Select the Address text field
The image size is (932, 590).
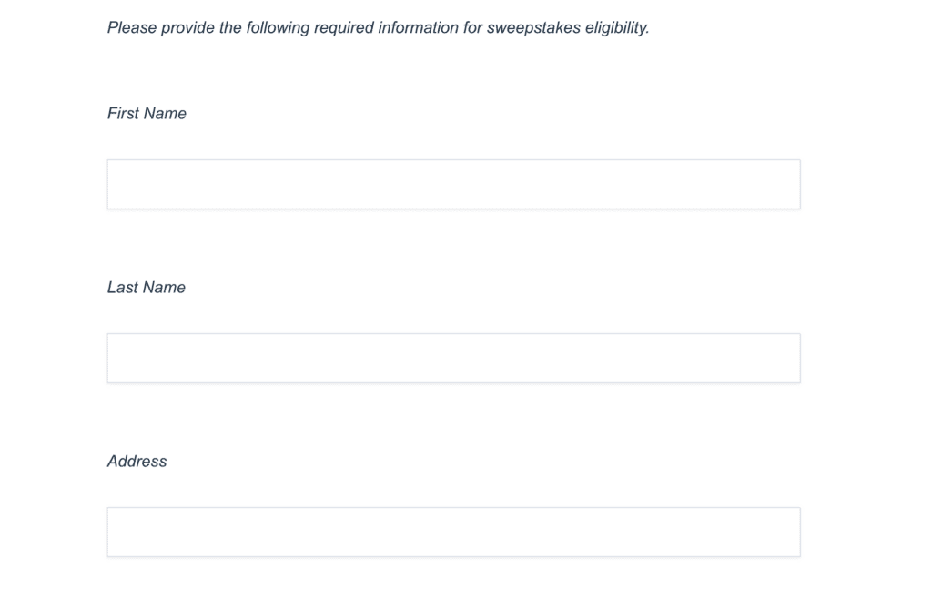coord(453,533)
